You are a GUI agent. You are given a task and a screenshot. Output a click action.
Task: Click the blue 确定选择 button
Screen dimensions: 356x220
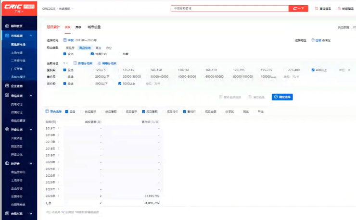(282, 97)
